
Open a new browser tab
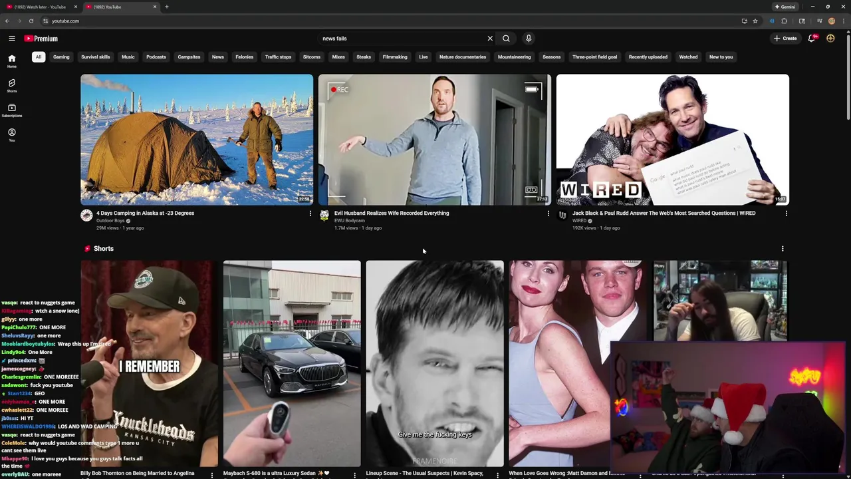167,7
